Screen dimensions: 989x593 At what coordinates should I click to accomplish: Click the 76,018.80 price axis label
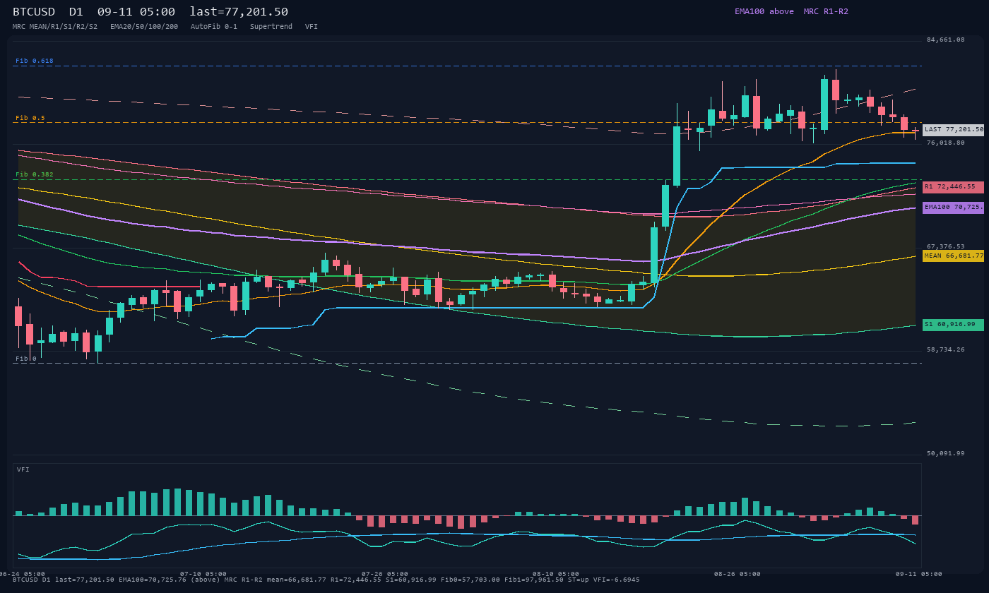[x=945, y=143]
